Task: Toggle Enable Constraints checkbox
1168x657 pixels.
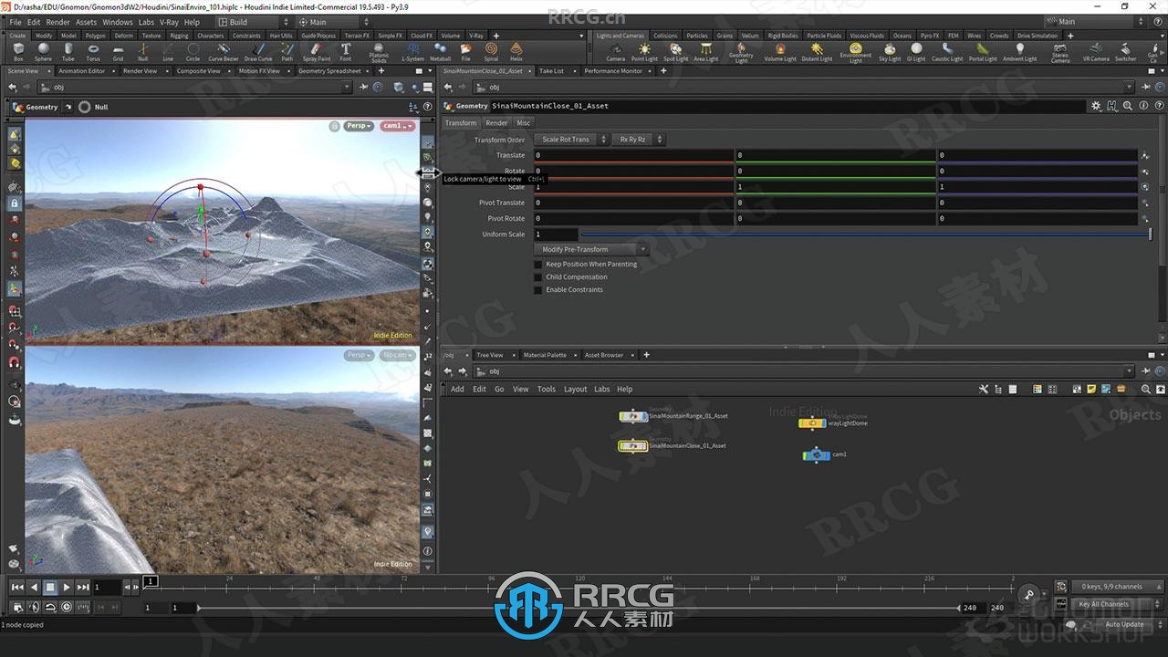Action: coord(537,290)
